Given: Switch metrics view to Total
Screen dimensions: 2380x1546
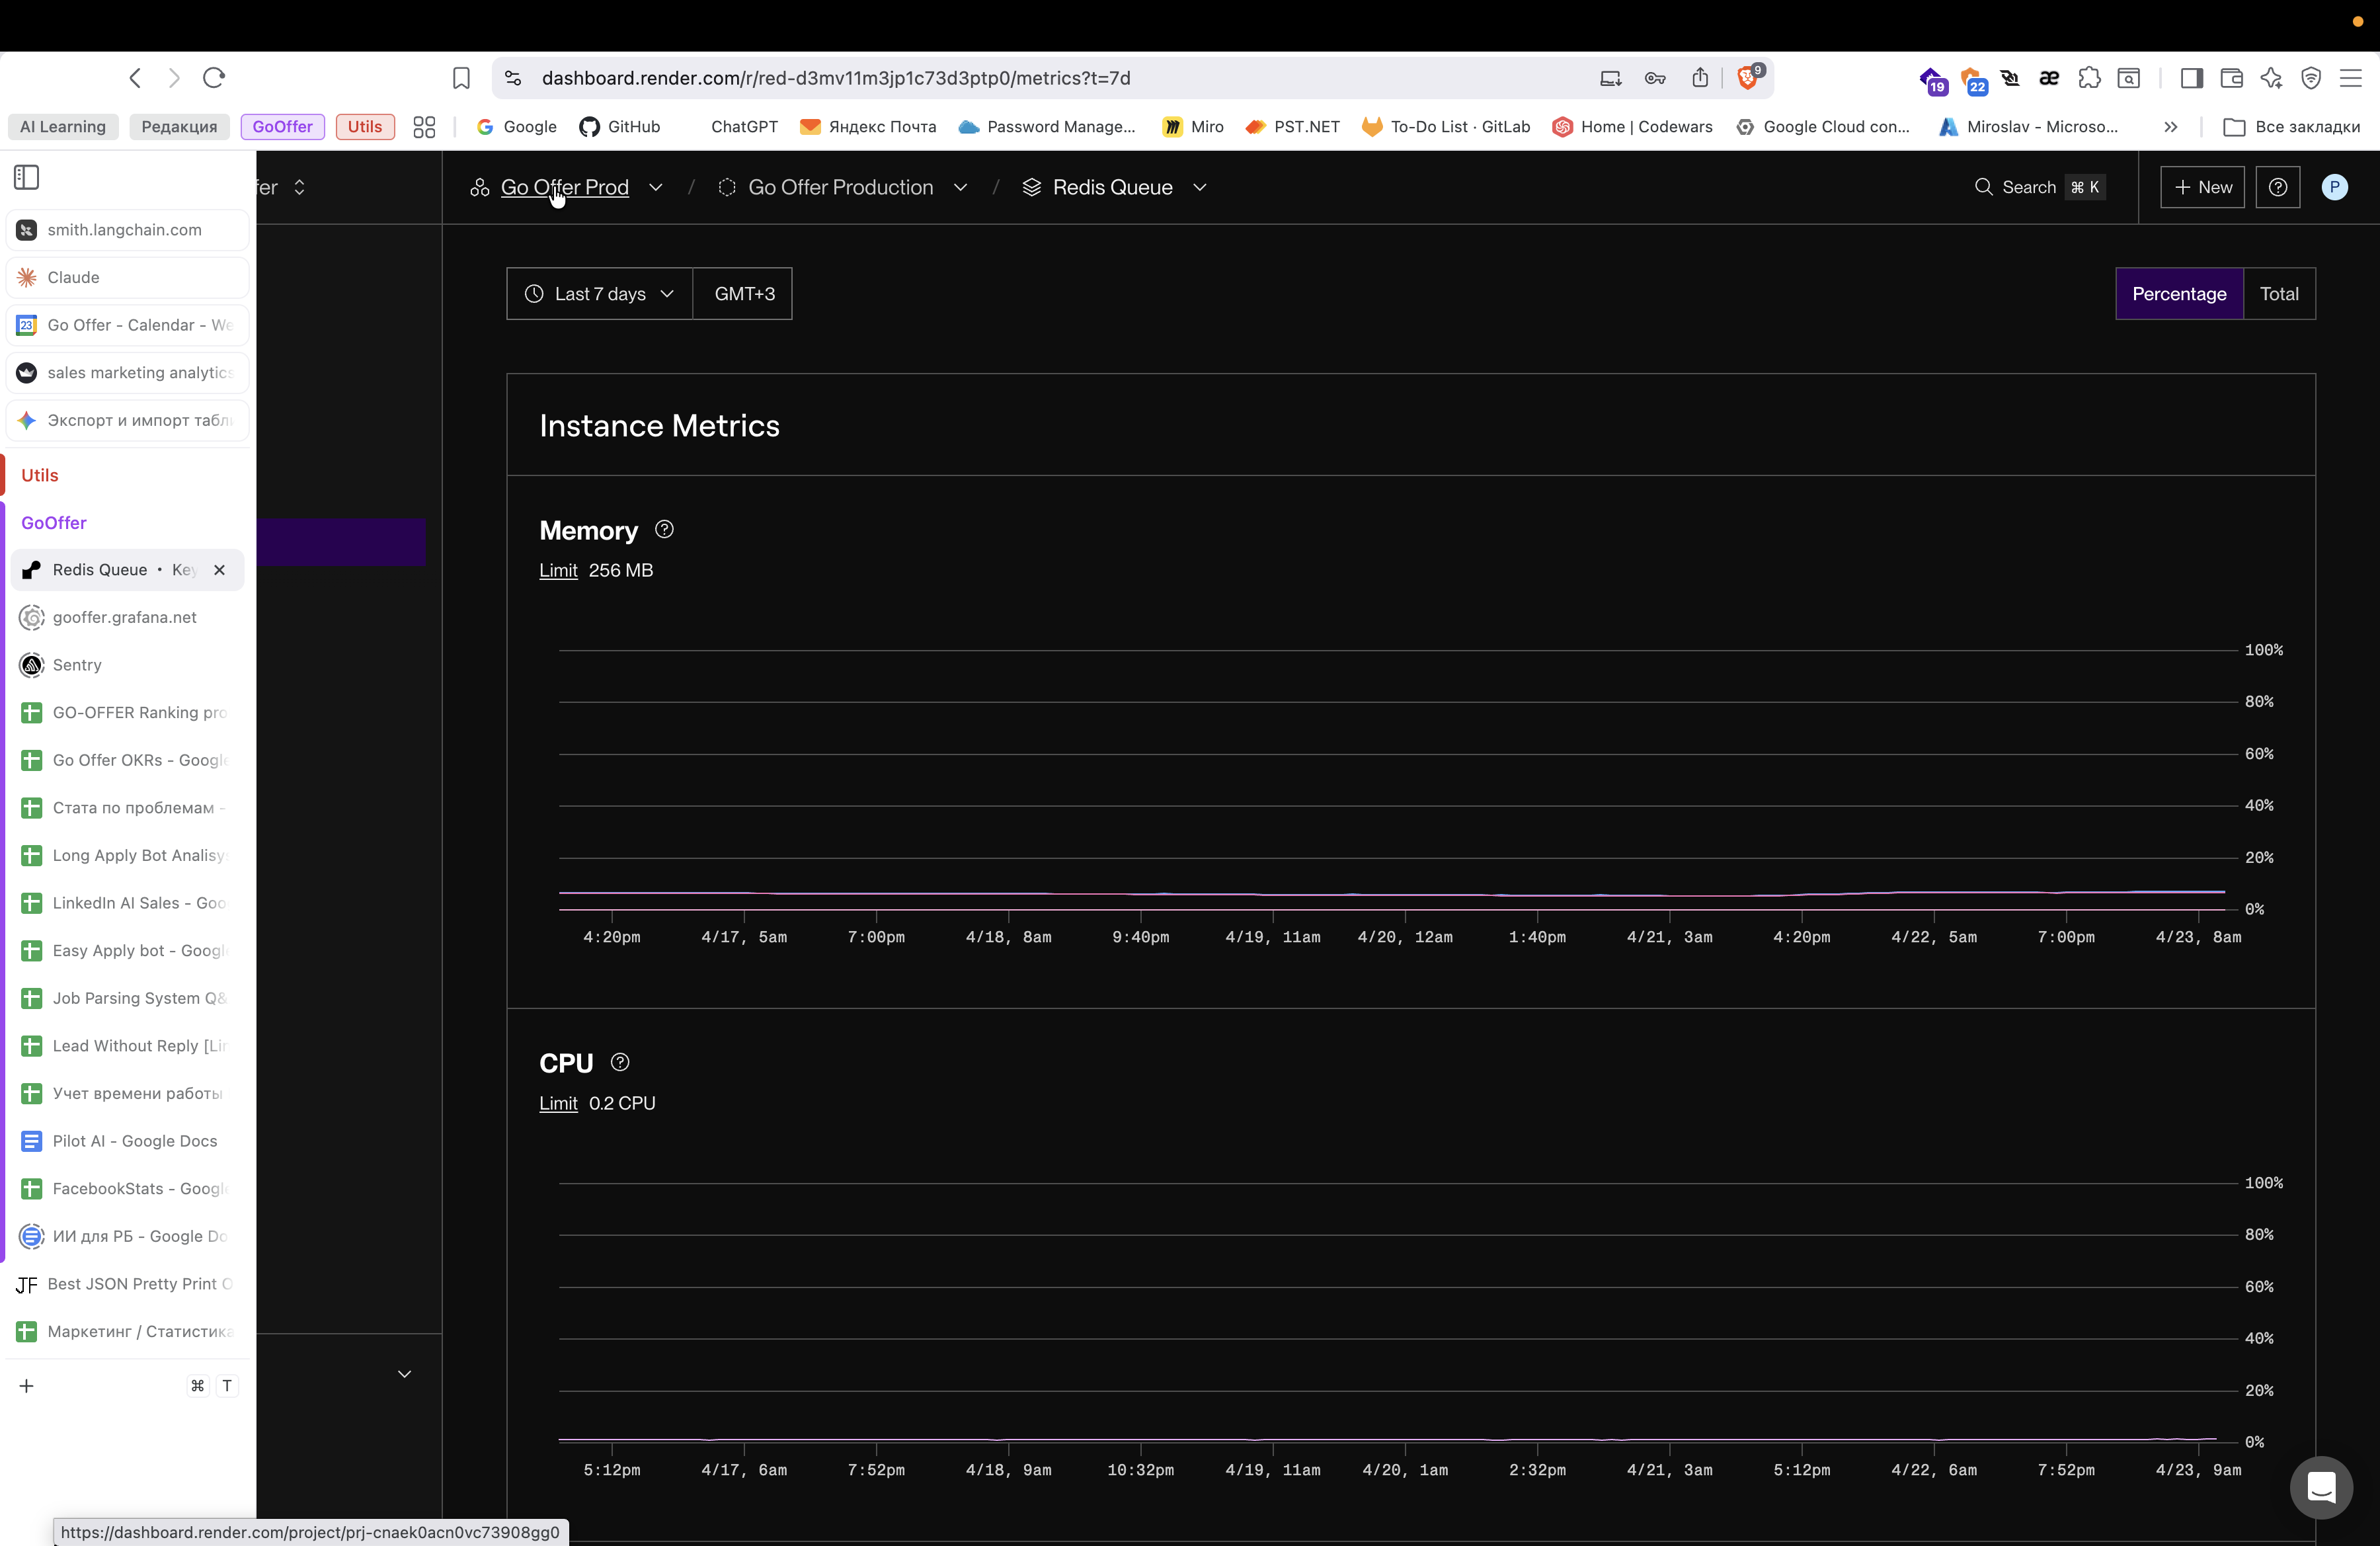Looking at the screenshot, I should [x=2278, y=294].
